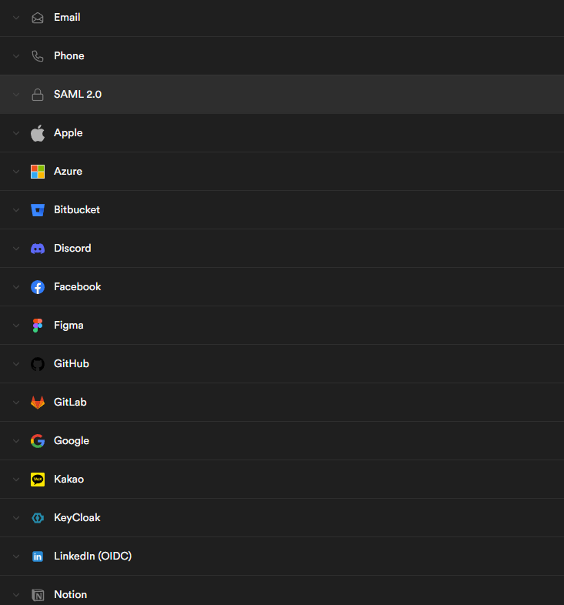The width and height of the screenshot is (564, 605).
Task: Select the Bitbucket label text
Action: point(77,210)
